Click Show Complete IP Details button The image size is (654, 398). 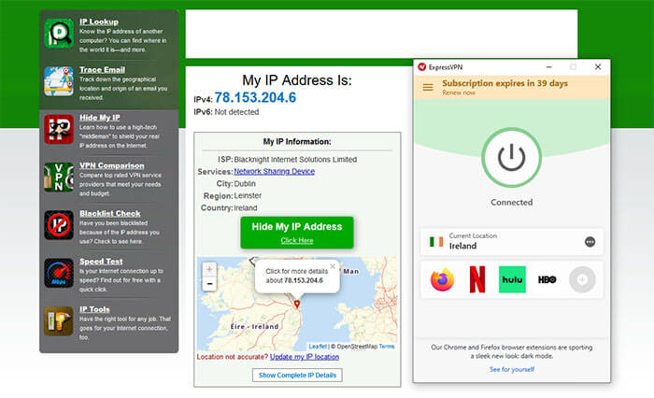297,375
